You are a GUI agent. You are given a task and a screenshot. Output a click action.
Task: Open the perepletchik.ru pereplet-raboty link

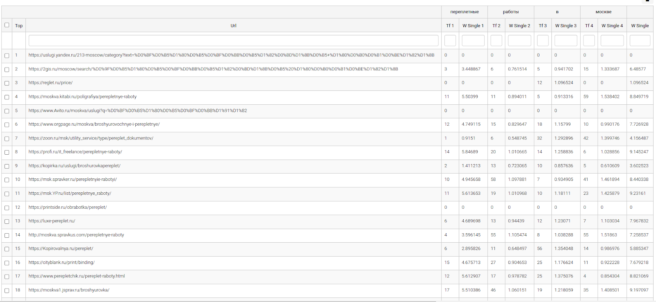(77, 276)
